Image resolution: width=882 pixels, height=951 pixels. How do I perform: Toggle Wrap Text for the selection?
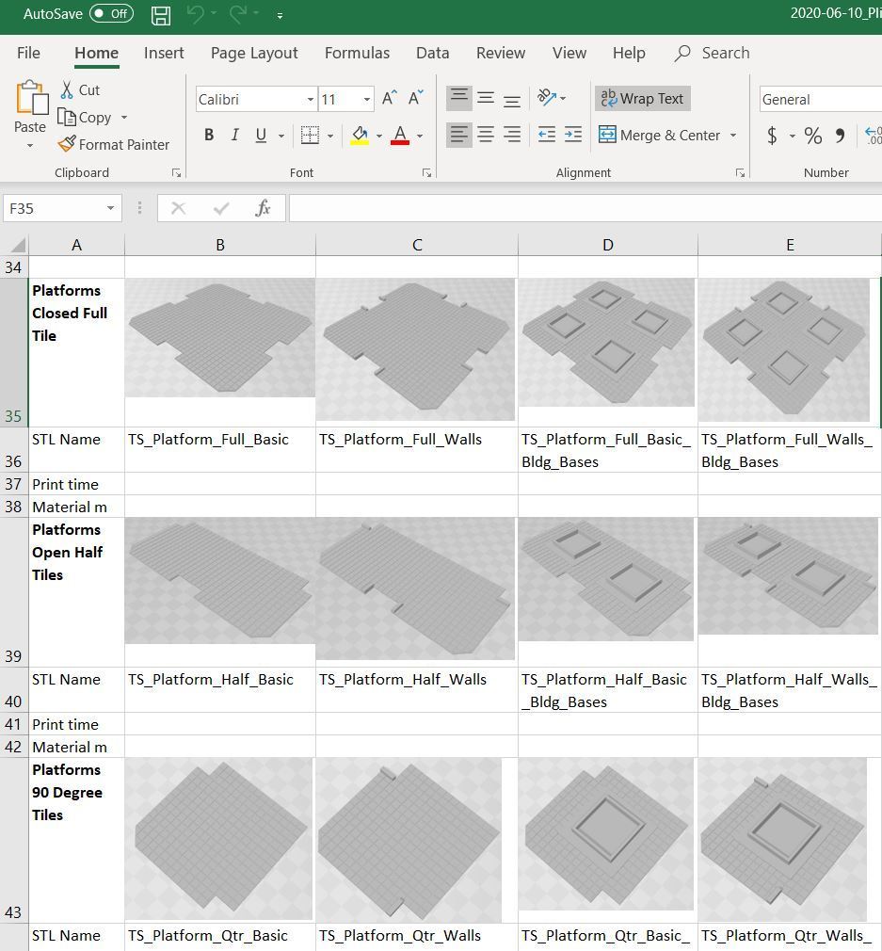click(642, 98)
